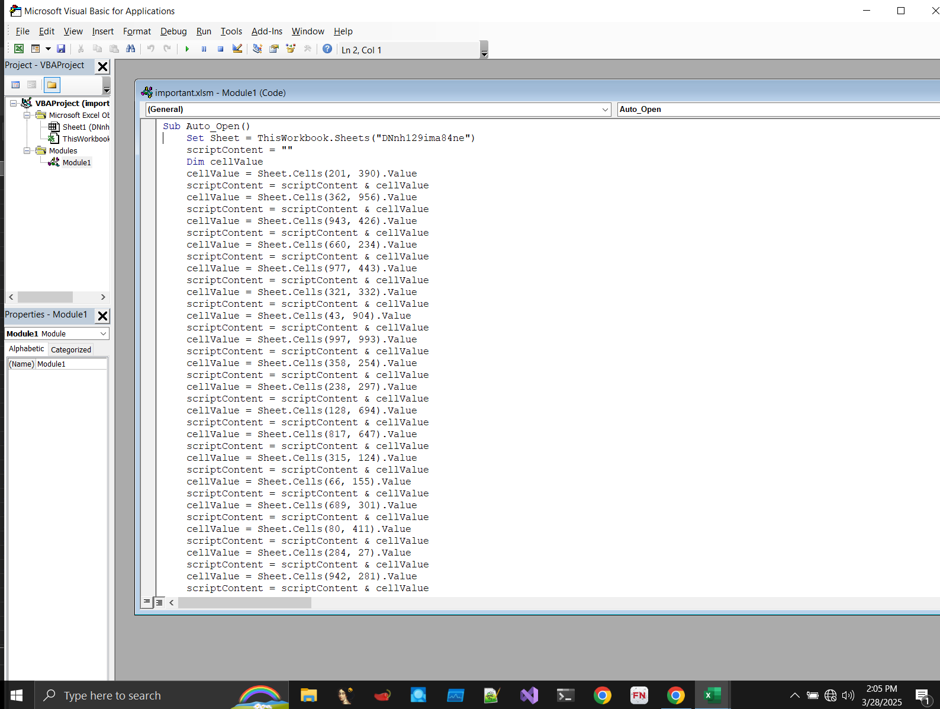Click the taskbar search box
This screenshot has width=940, height=709.
(x=162, y=695)
